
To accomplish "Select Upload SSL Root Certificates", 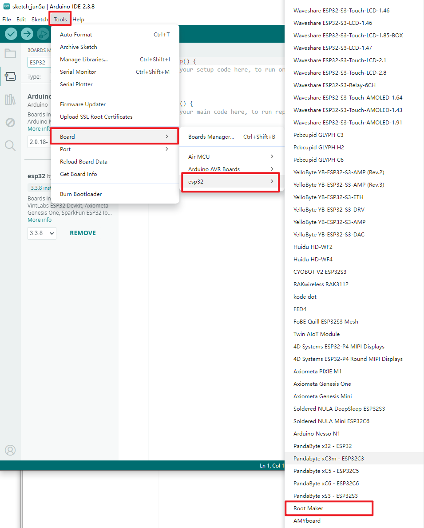I will click(x=115, y=116).
